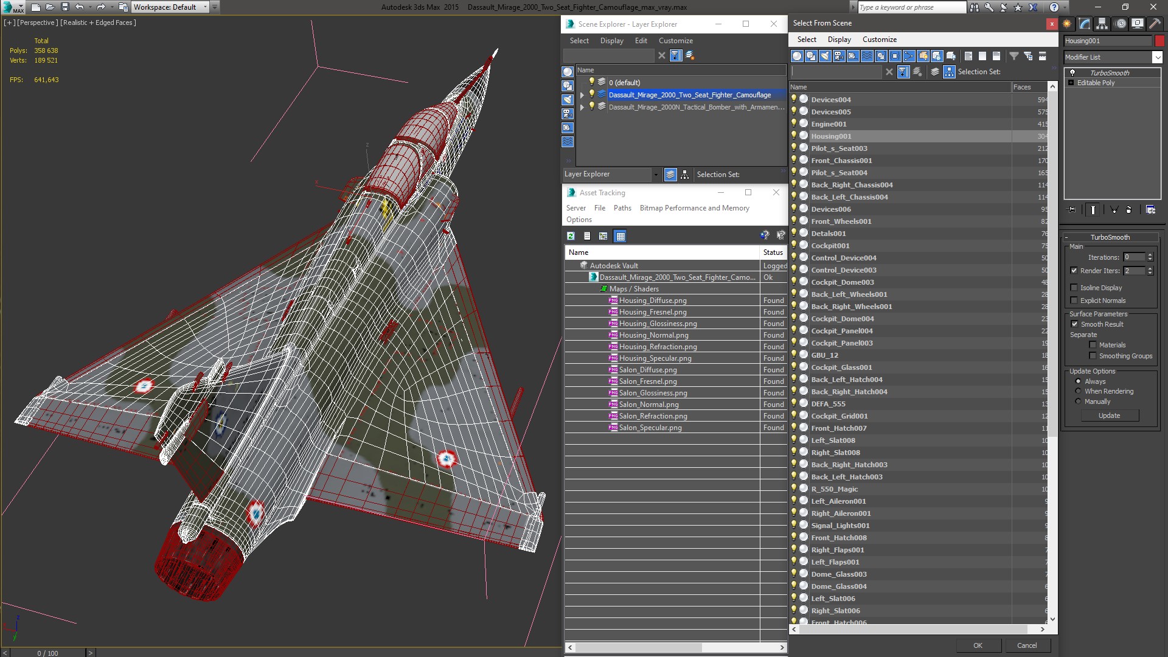Click the Save File icon in title bar

(x=65, y=7)
